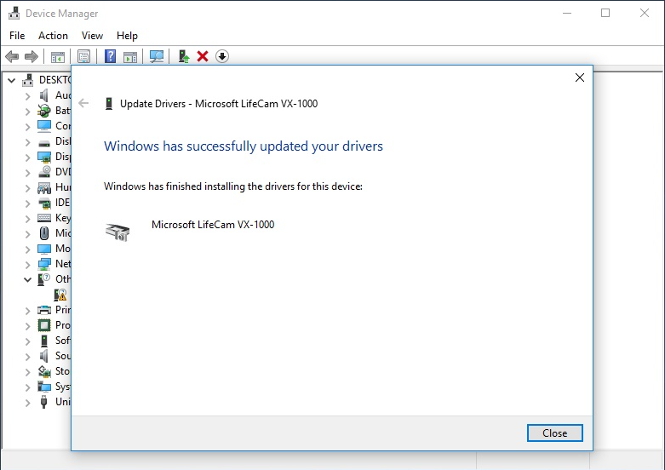Select the Disk drives category icon
The image size is (665, 470).
coord(44,143)
